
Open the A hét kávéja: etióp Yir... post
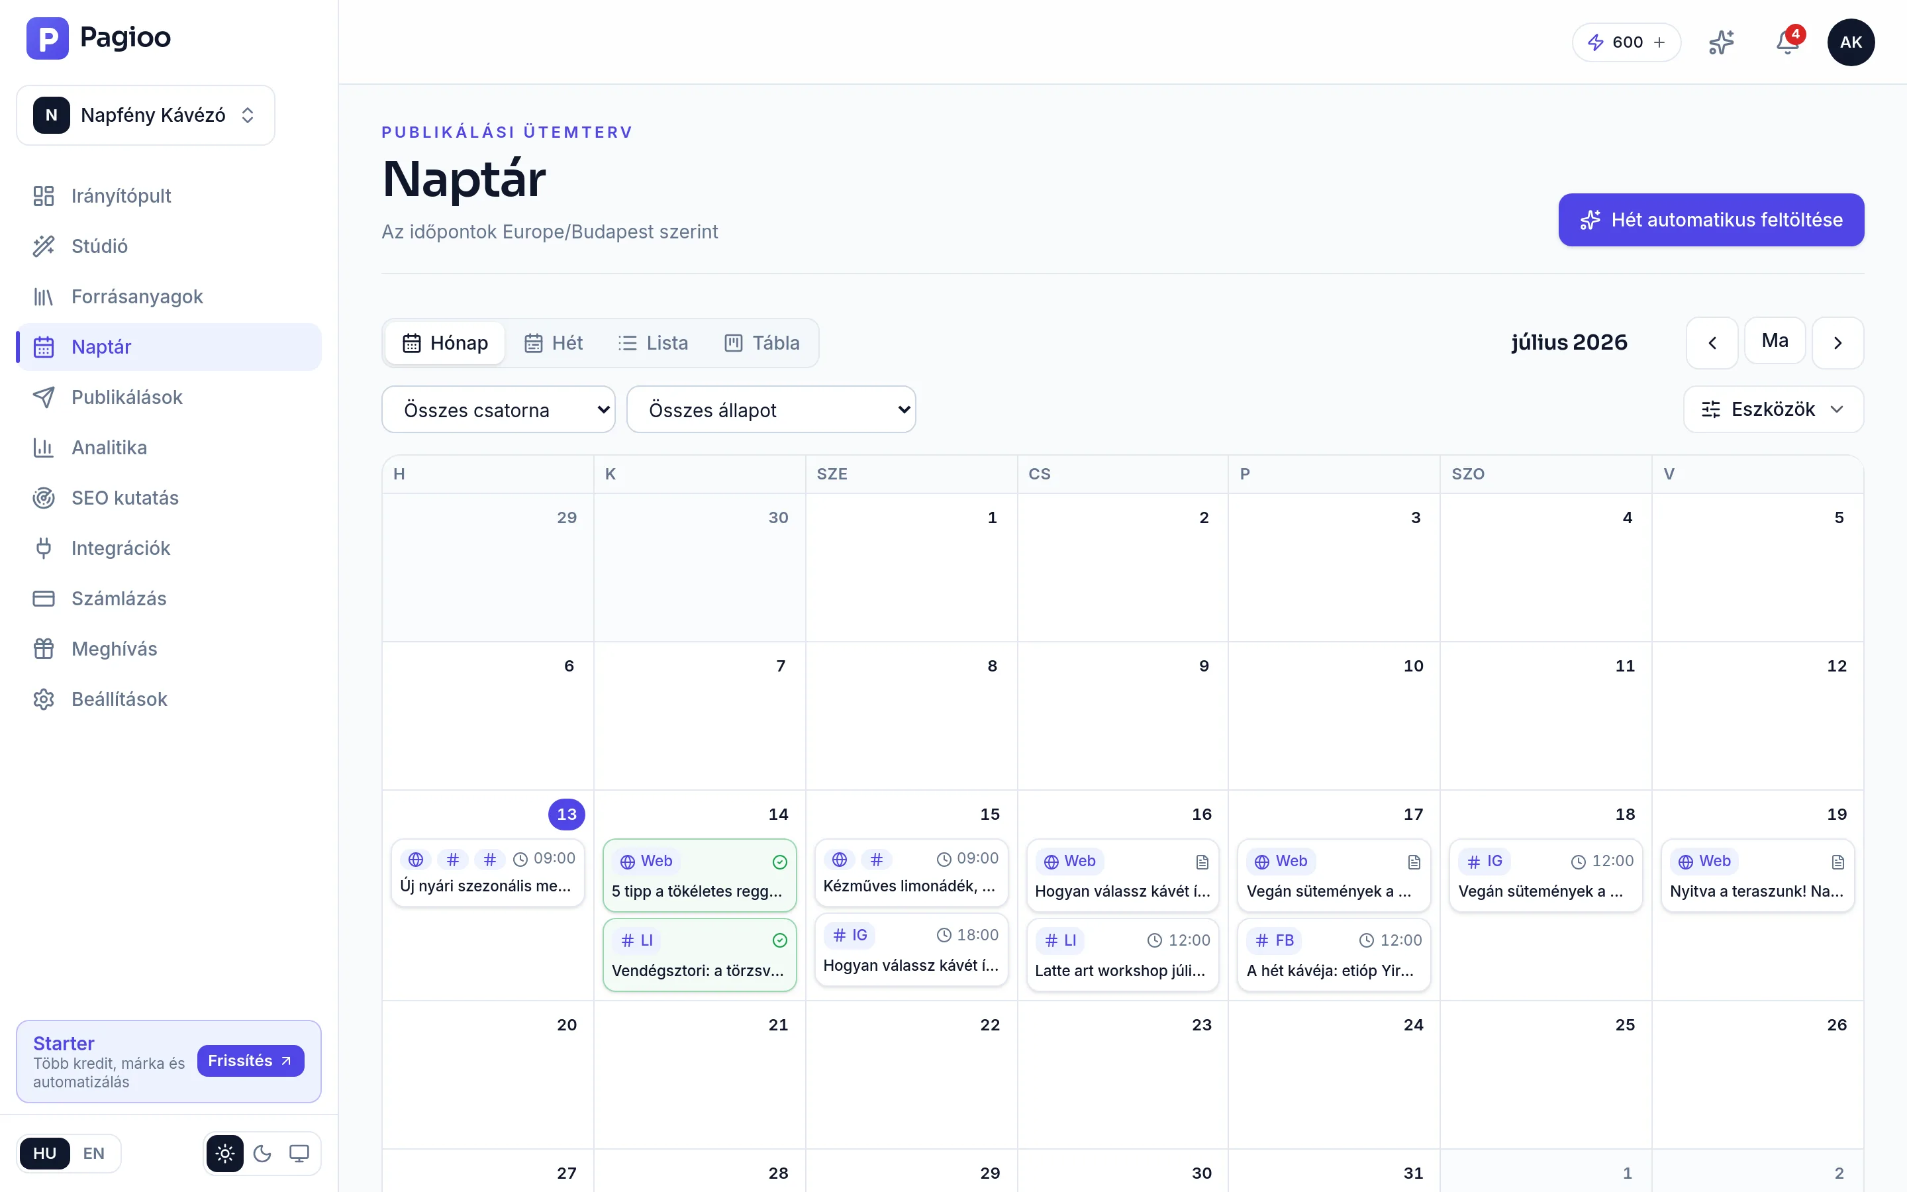click(1334, 955)
